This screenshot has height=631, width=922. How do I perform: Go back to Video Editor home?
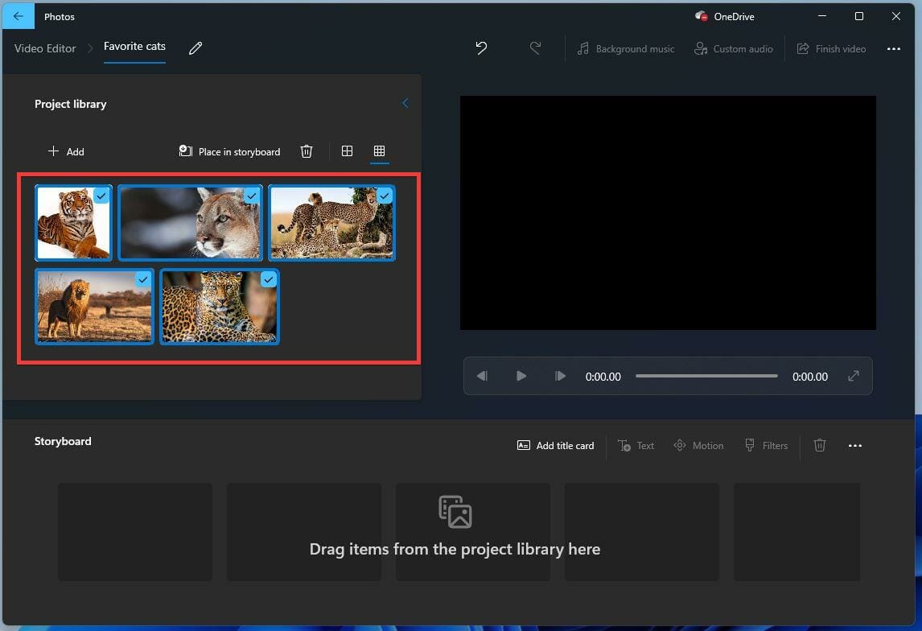[x=44, y=48]
